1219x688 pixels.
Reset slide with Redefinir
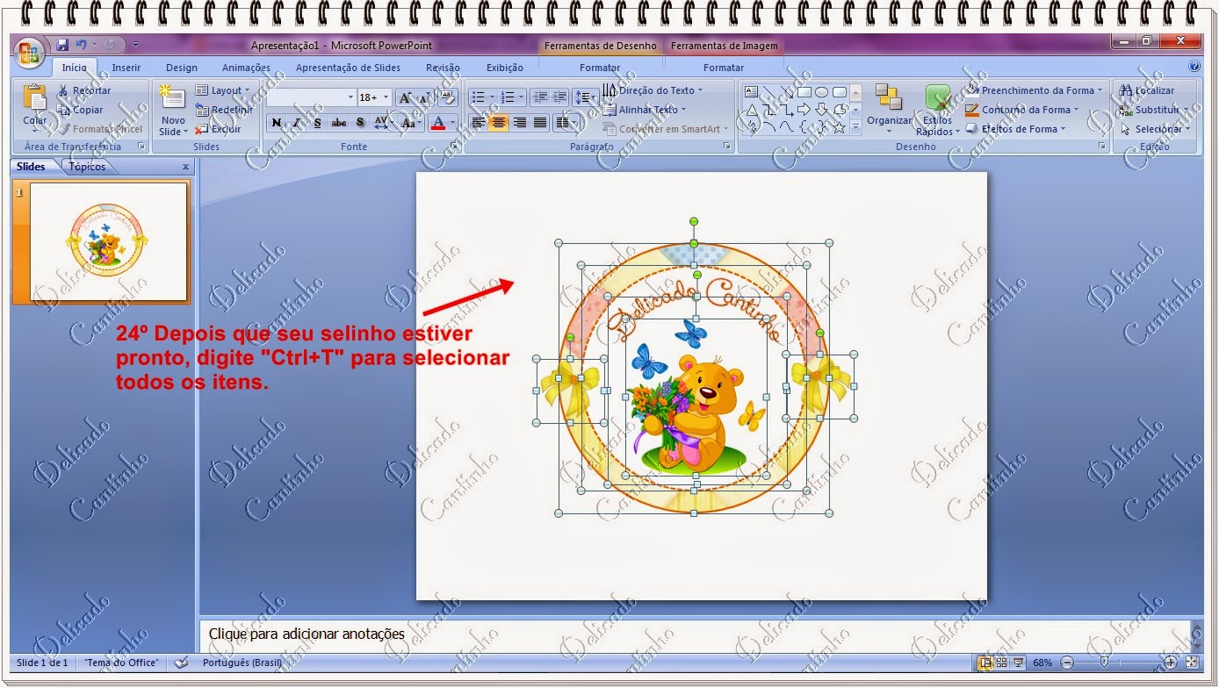pyautogui.click(x=224, y=110)
